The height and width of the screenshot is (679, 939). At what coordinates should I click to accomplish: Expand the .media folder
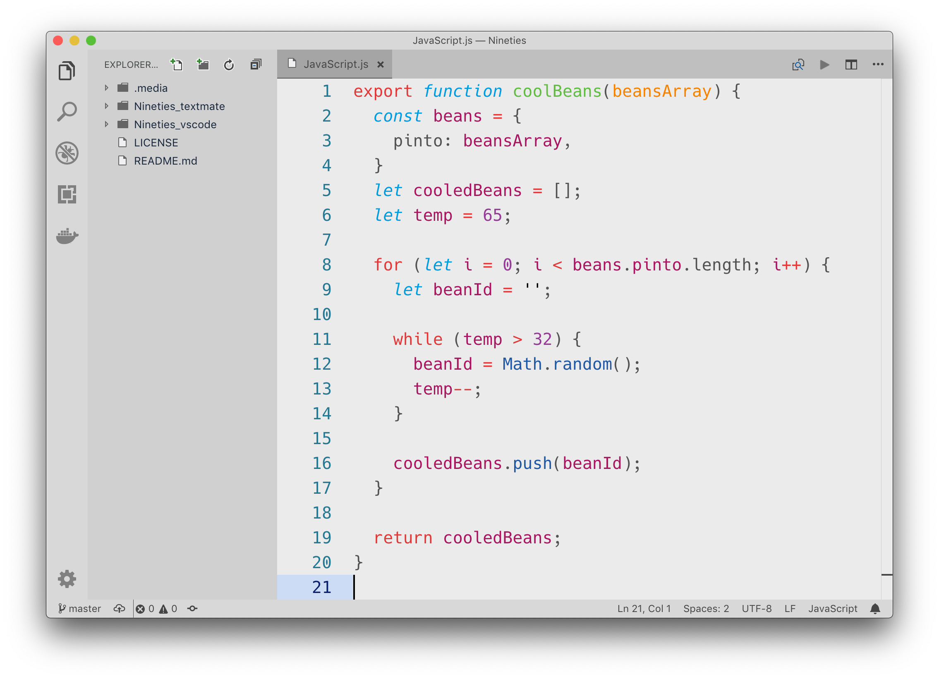[108, 87]
